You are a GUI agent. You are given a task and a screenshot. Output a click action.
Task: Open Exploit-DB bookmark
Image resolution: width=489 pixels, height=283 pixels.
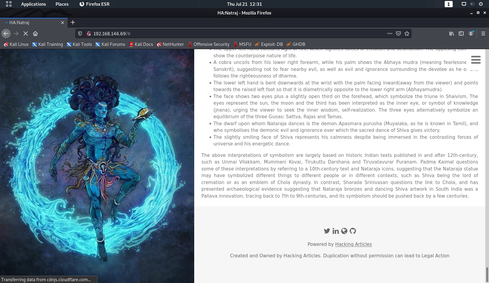pyautogui.click(x=269, y=44)
